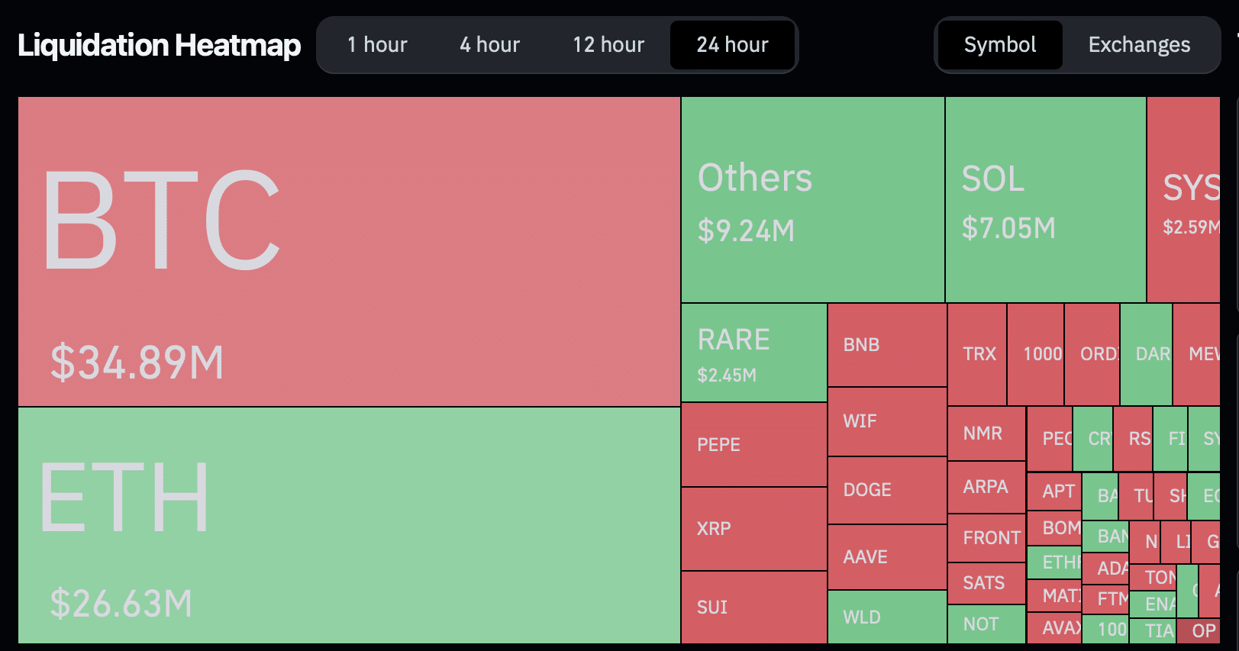Click the MAT heatmap tile

(1054, 596)
